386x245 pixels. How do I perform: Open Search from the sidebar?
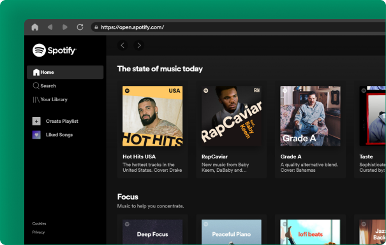coord(44,86)
